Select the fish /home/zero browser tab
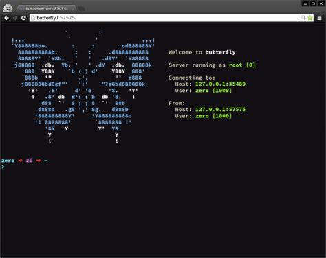 point(46,9)
